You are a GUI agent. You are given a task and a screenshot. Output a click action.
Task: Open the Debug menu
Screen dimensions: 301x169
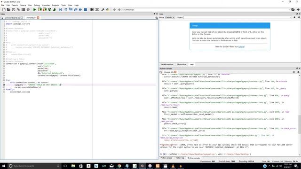coord(37,5)
